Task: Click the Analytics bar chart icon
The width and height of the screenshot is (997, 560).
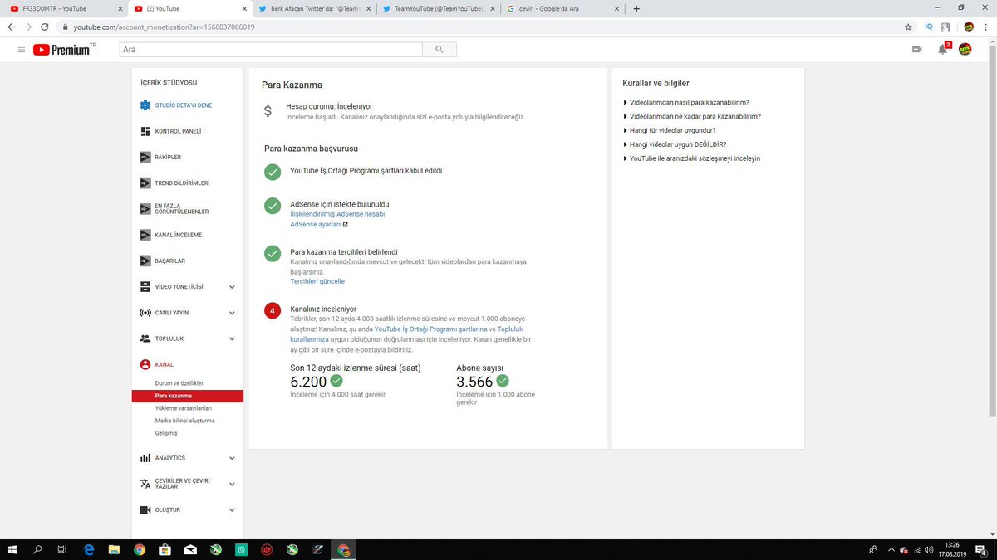Action: pos(145,458)
